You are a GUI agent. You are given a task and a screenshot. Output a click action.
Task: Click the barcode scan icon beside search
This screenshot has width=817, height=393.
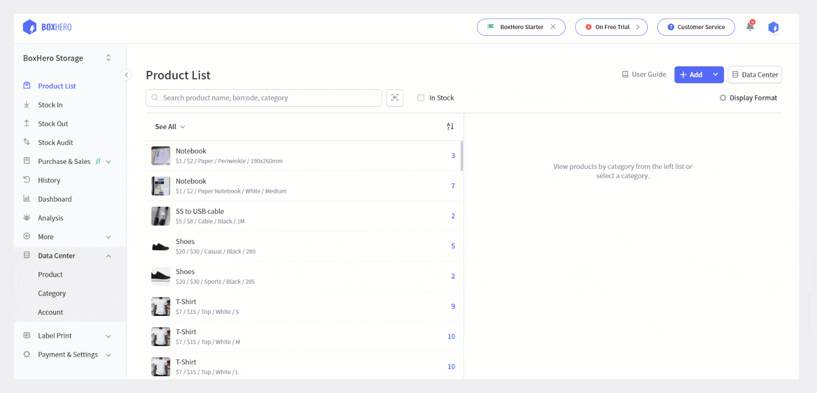coord(395,98)
